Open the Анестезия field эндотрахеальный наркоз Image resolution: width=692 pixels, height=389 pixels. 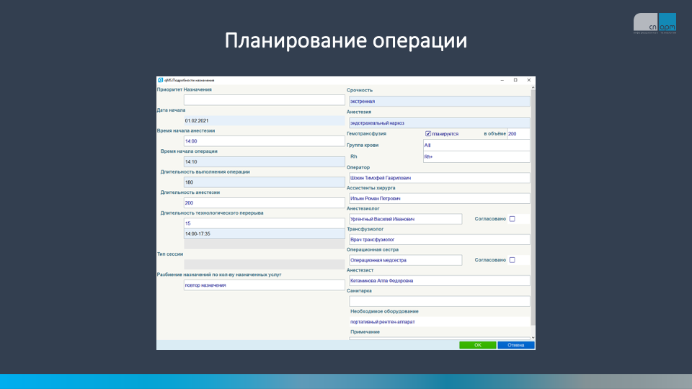440,122
